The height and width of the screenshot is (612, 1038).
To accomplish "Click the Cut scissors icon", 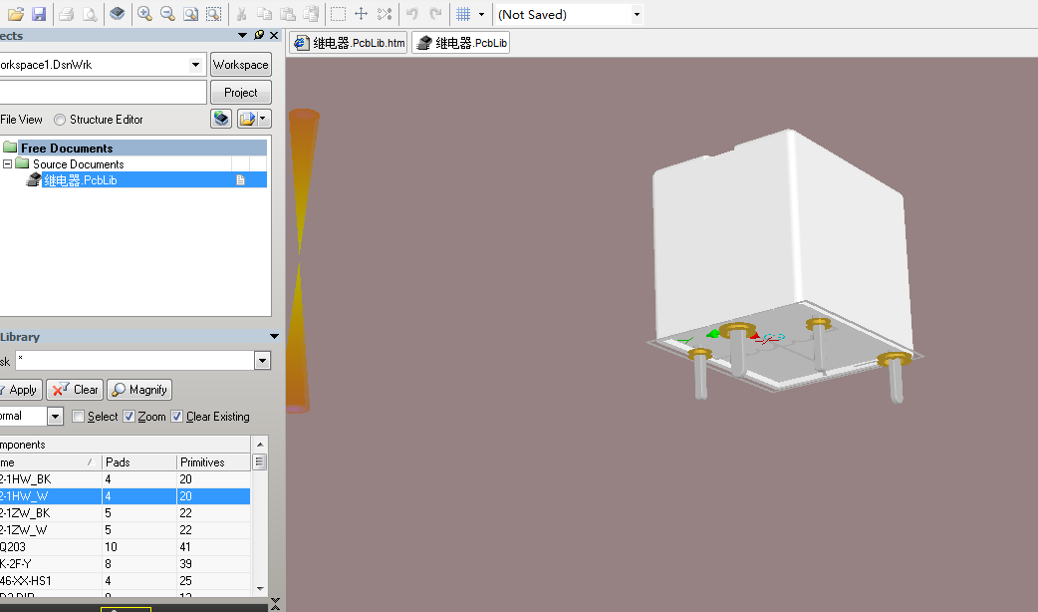I will pos(242,14).
